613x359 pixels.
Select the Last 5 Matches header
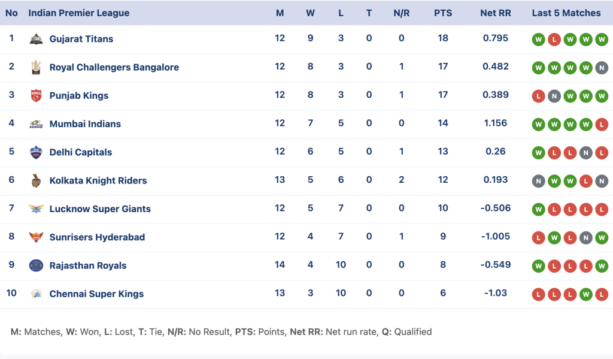[x=566, y=13]
